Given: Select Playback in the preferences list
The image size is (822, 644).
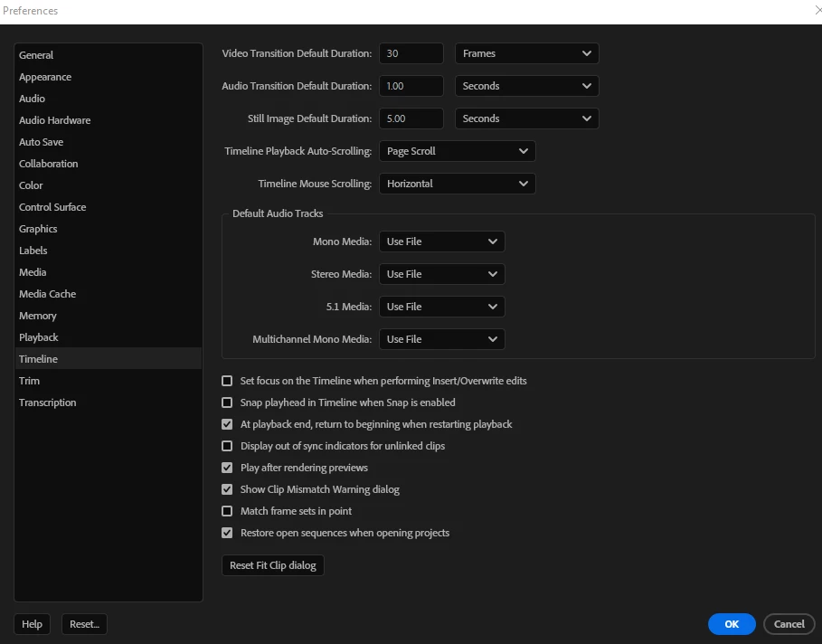Looking at the screenshot, I should 108,337.
